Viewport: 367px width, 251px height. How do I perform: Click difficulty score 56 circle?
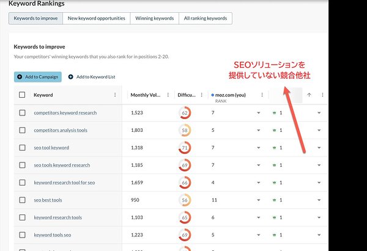pos(185,200)
